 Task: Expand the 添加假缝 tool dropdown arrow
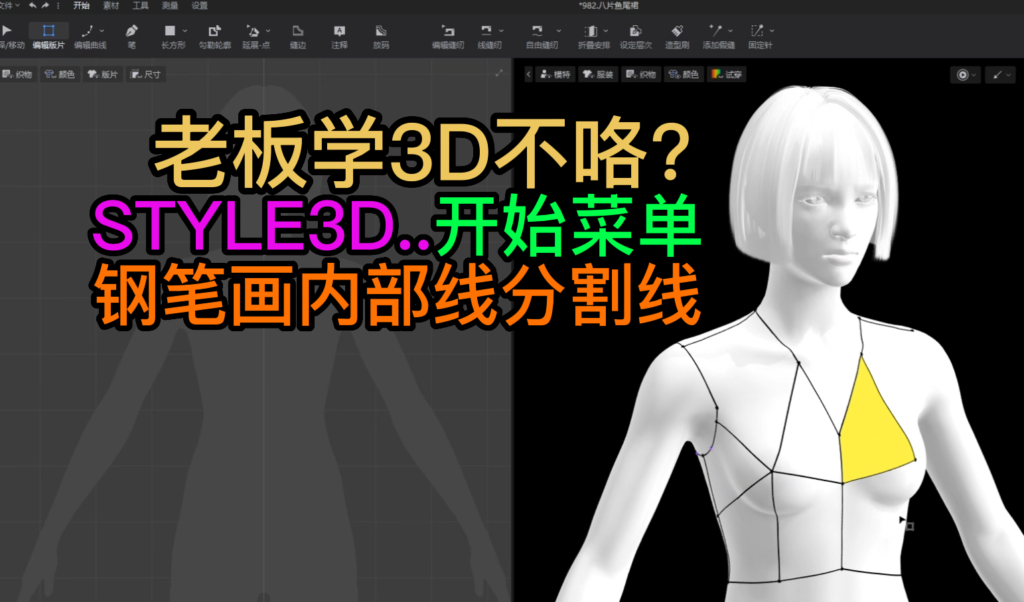click(x=731, y=31)
